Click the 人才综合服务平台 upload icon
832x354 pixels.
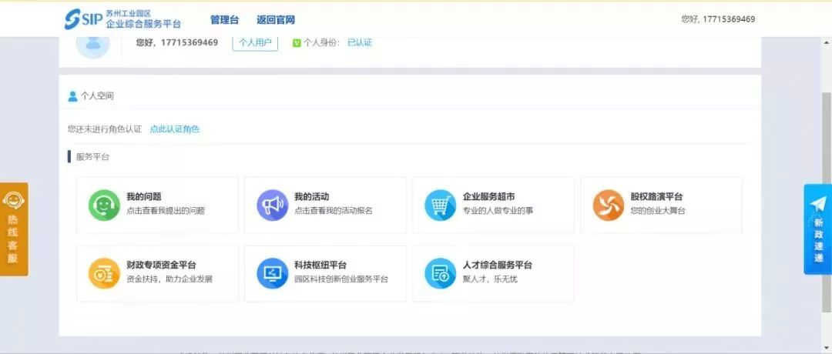[441, 273]
